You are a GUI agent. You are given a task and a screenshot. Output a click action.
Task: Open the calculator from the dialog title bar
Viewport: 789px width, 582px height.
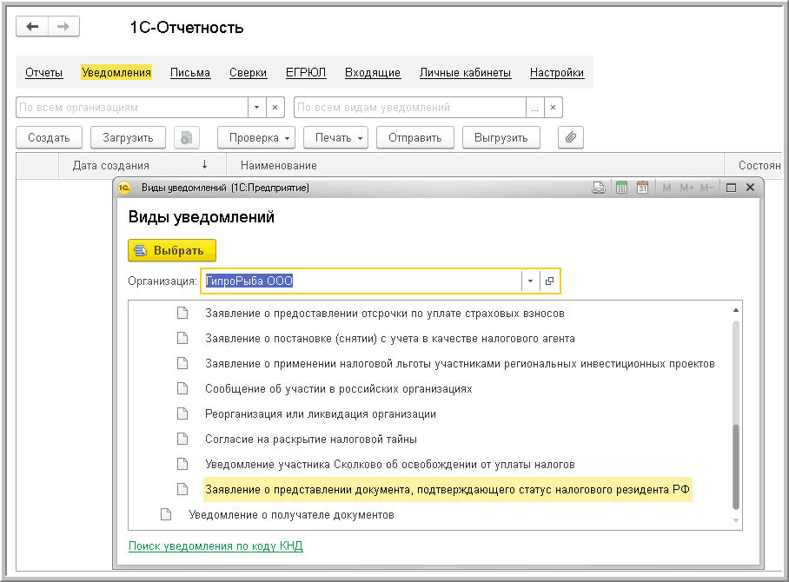click(x=621, y=187)
